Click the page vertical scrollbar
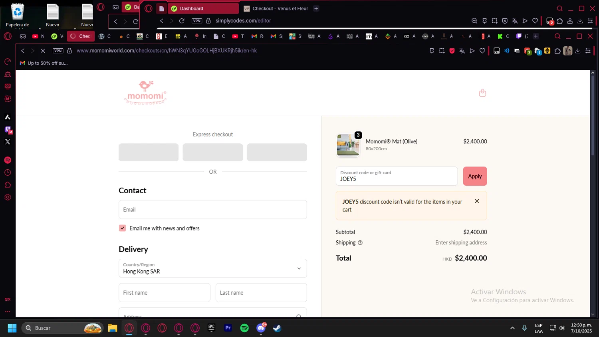Viewport: 599px width, 337px height. [593, 116]
